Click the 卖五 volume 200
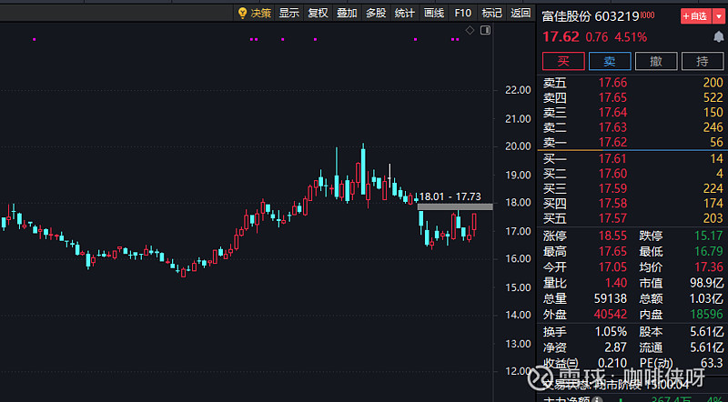 [713, 83]
